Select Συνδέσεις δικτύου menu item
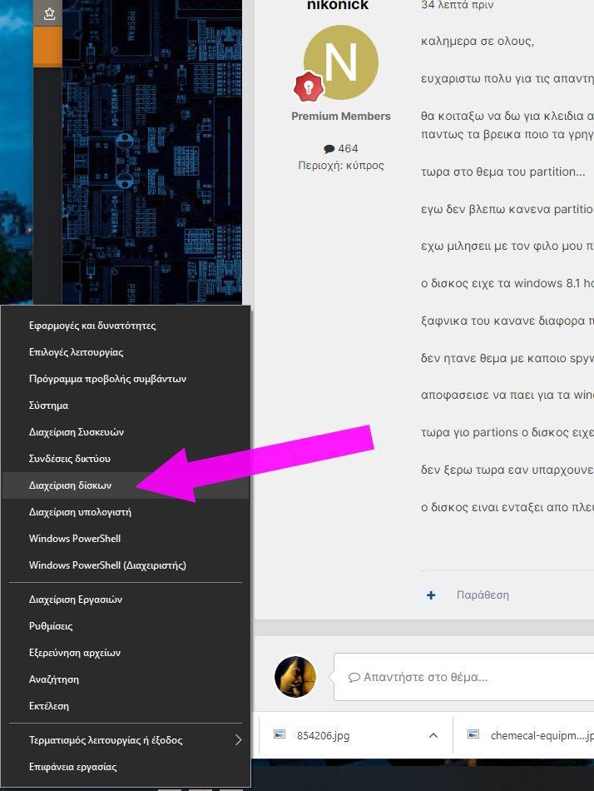 pos(126,459)
